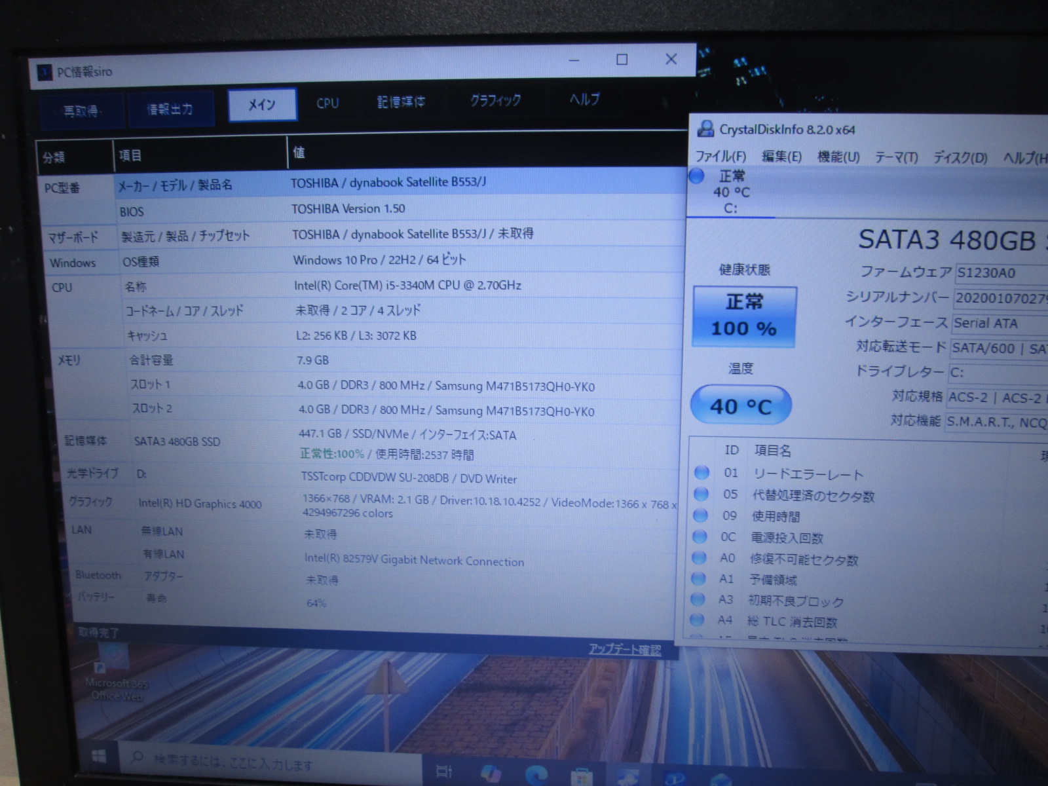Select the Intel(R) Core(TM) i5-3340M CPU value
The image size is (1048, 786).
(407, 285)
